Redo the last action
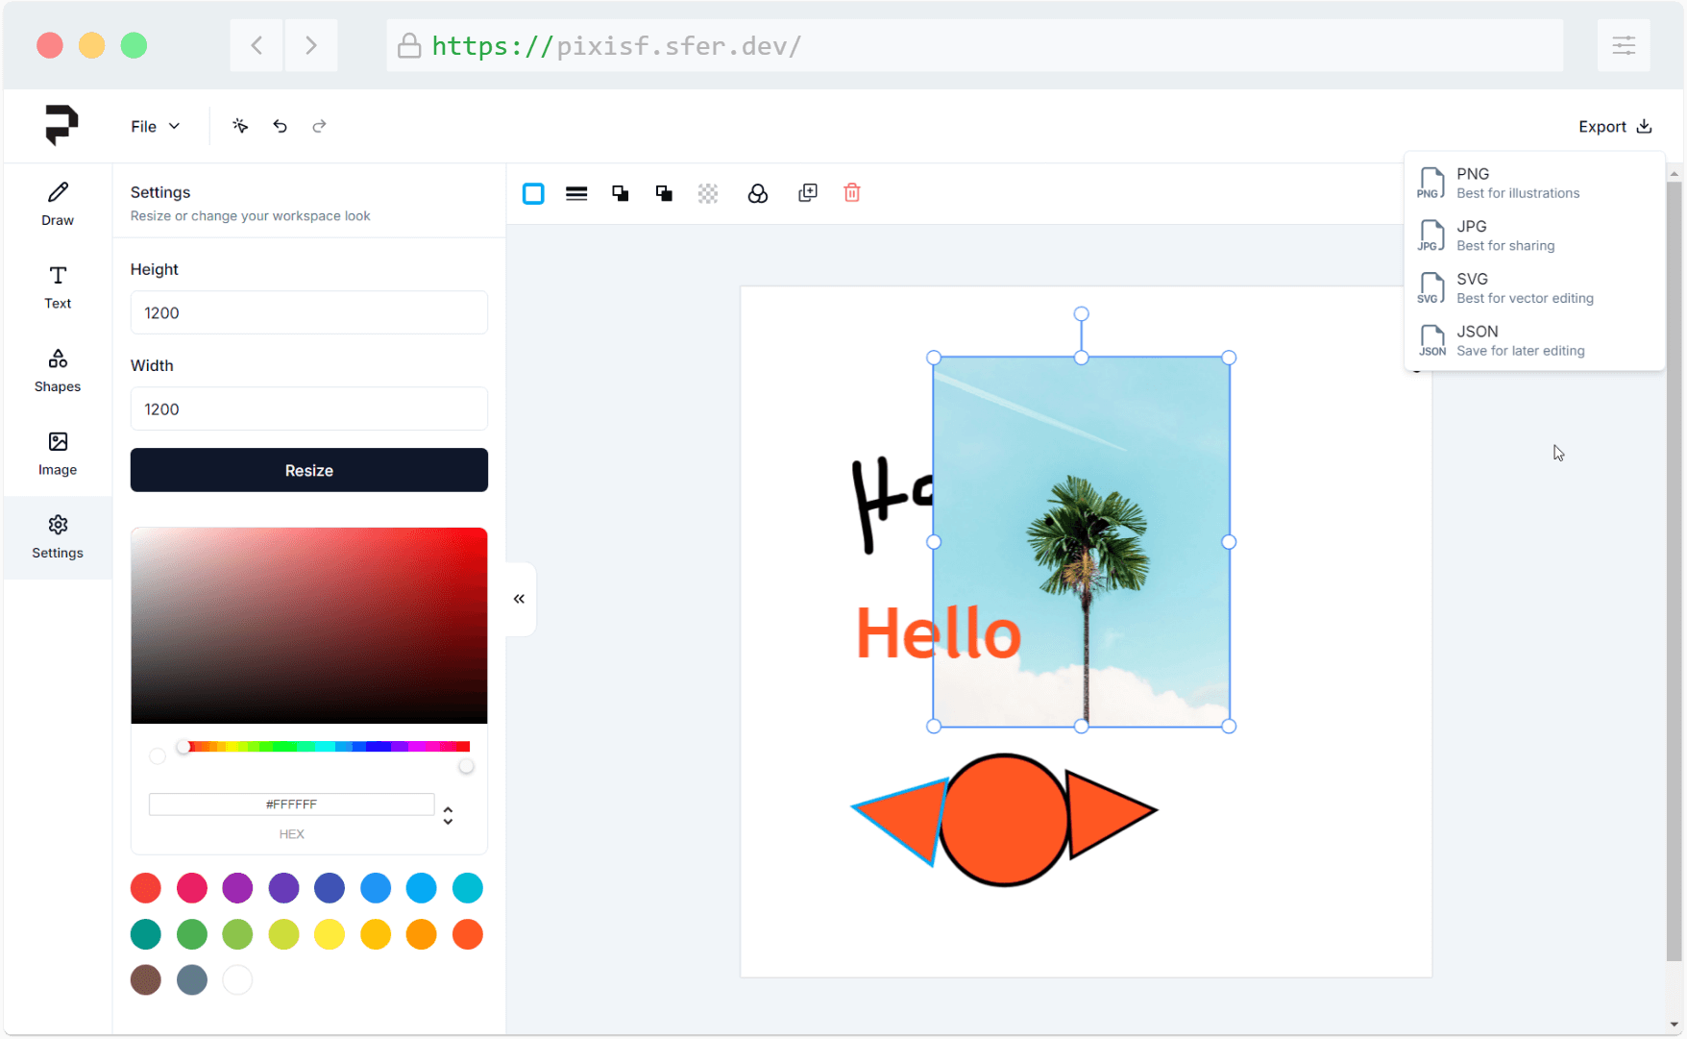The image size is (1687, 1039). [319, 126]
